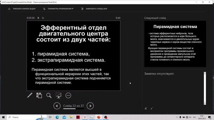Click the notes pane vertical scrollbar
The height and width of the screenshot is (120, 214).
(x=205, y=88)
